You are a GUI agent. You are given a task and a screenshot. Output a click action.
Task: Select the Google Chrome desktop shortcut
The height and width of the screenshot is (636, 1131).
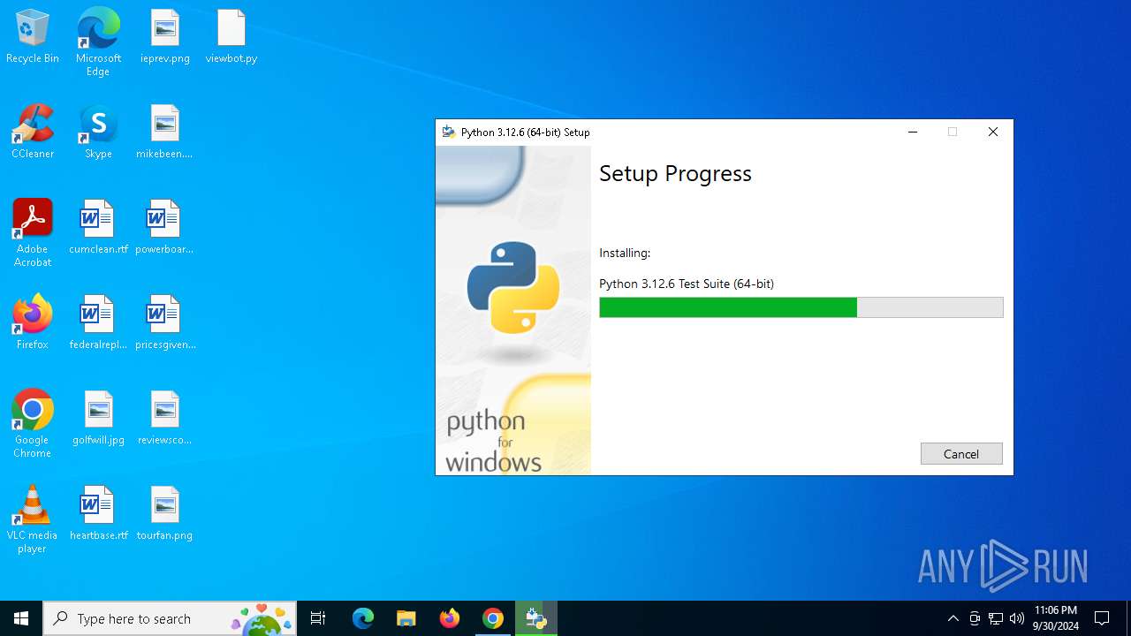click(x=33, y=424)
